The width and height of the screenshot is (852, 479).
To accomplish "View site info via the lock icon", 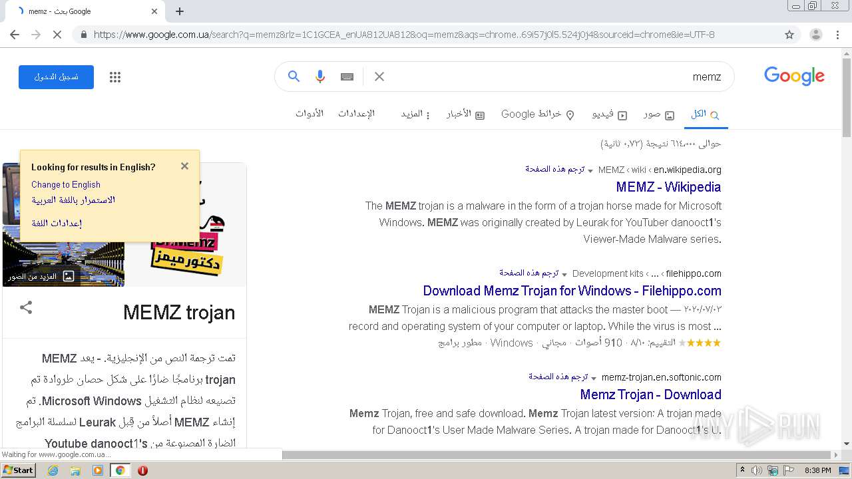I will 83,35.
